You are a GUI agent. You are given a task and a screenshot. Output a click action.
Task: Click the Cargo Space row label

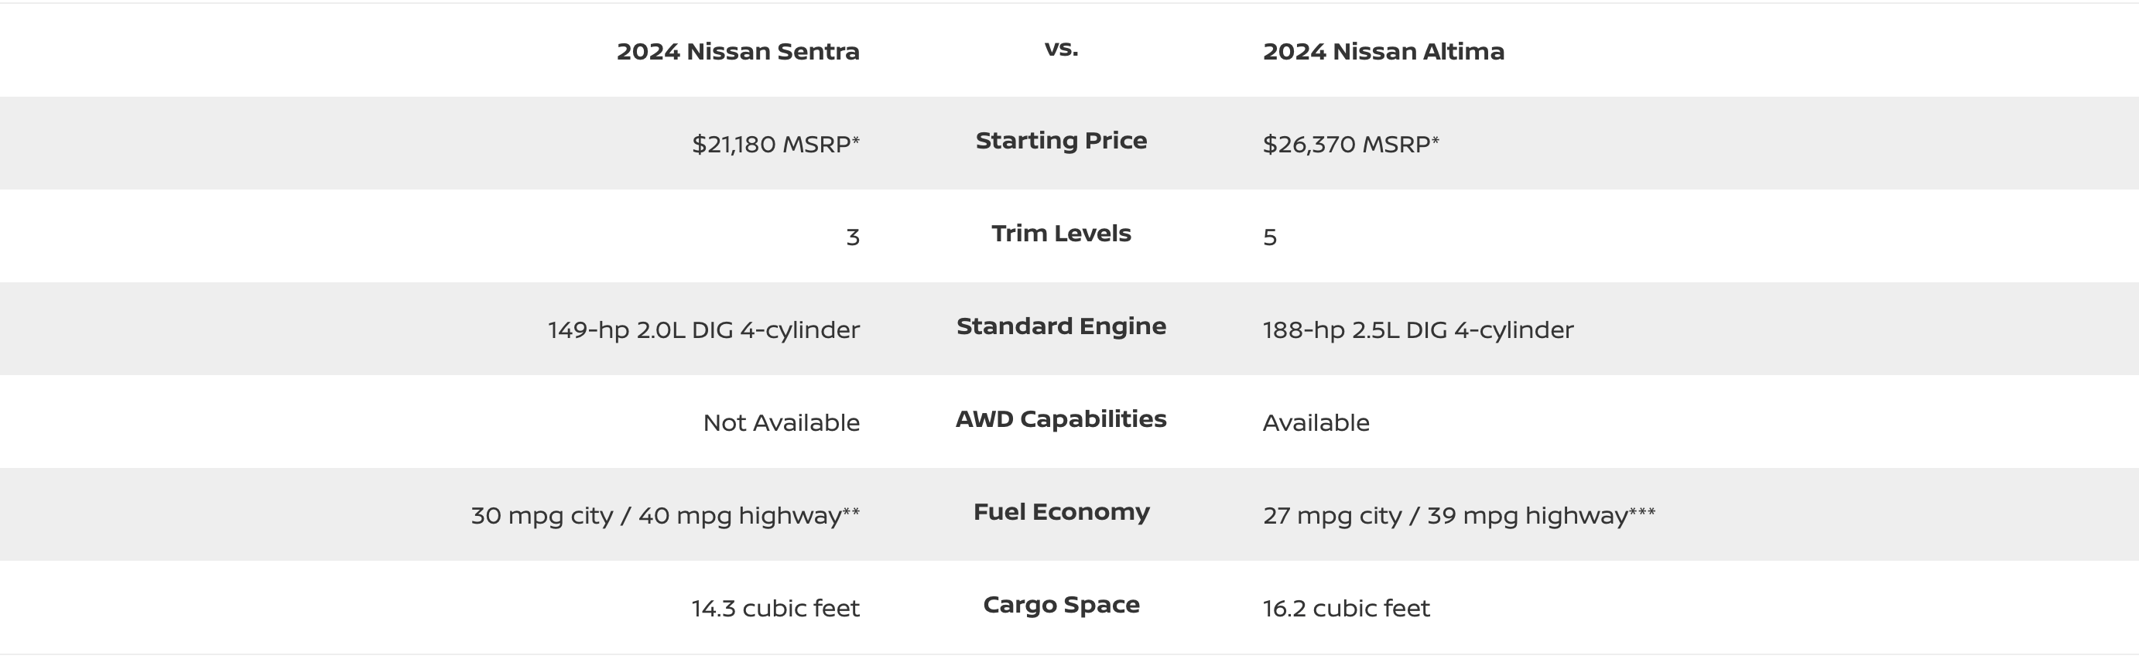1061,605
